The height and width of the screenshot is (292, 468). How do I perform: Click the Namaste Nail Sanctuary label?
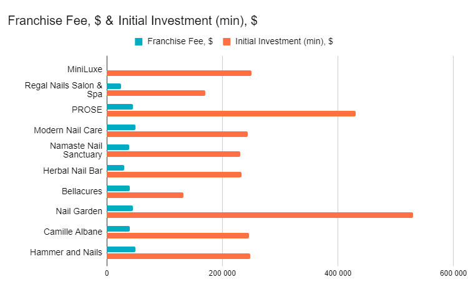point(76,150)
